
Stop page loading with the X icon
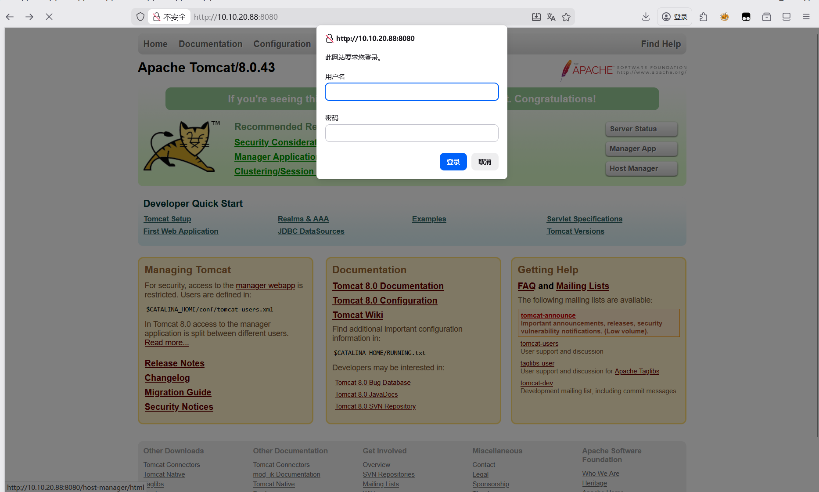tap(49, 17)
